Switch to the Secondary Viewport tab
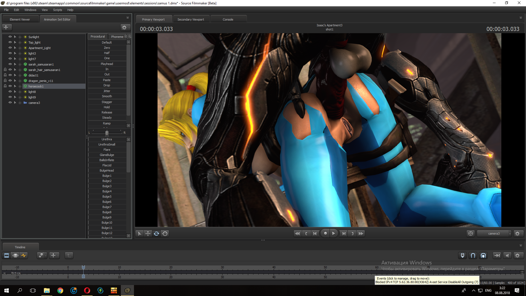526x296 pixels. 191,19
